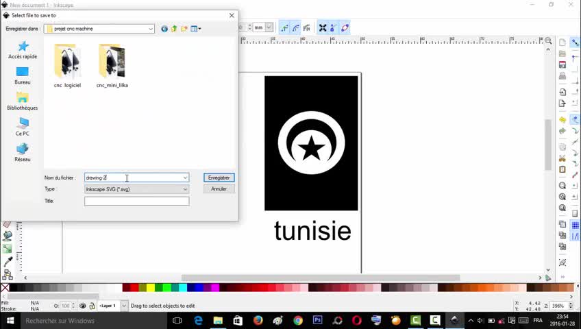The height and width of the screenshot is (329, 581).
Task: Toggle show path outline button
Action: click(345, 28)
